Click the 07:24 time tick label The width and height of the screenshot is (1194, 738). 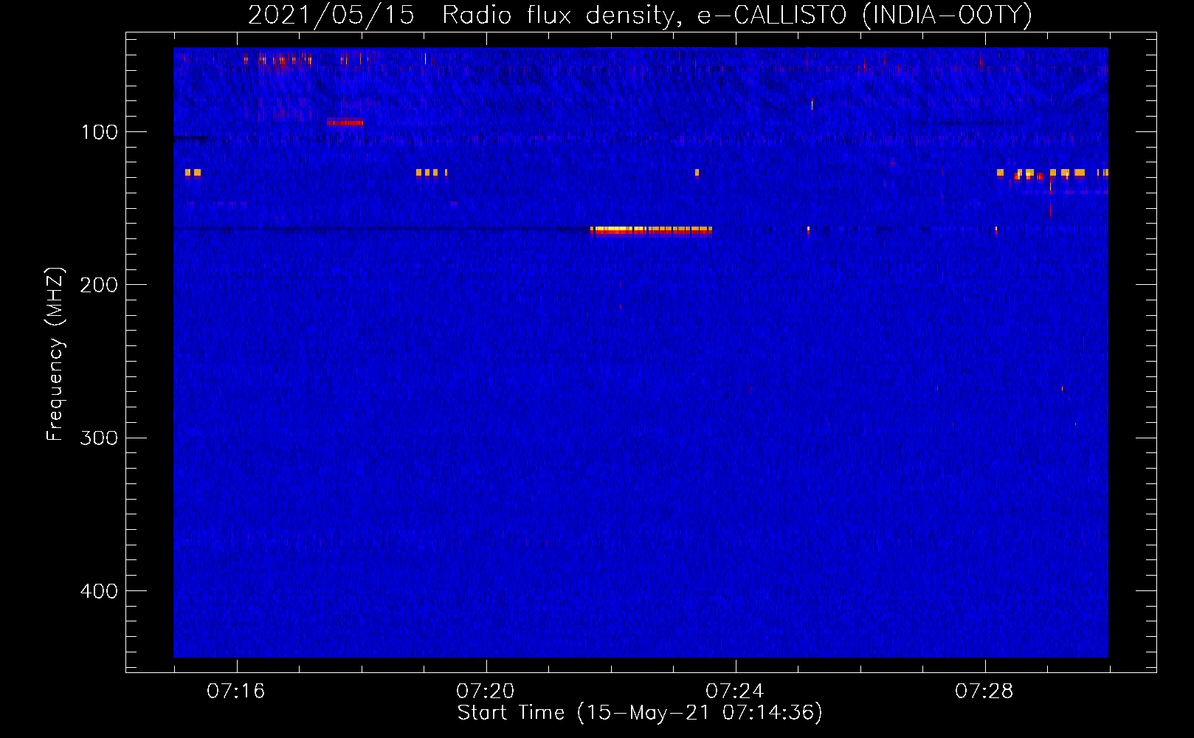click(735, 691)
